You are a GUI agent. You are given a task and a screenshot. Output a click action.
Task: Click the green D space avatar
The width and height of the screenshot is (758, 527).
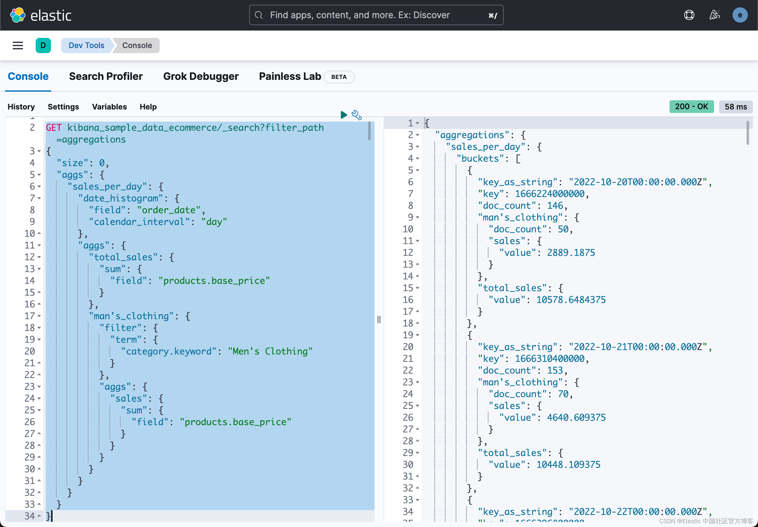coord(43,45)
